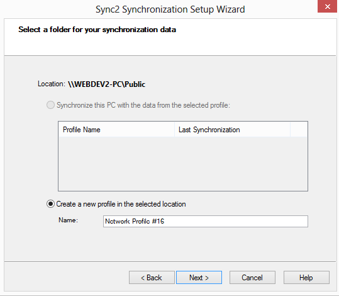Go to the previous step with Back
Screen dimensions: 339x296
pyautogui.click(x=152, y=277)
